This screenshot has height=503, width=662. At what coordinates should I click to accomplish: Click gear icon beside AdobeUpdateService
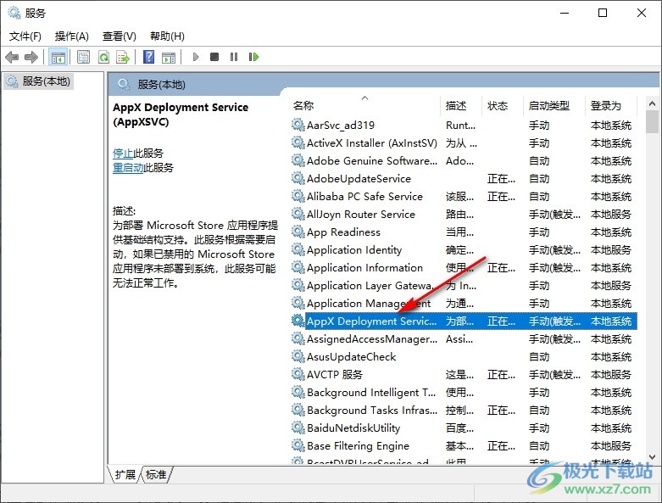coord(298,178)
